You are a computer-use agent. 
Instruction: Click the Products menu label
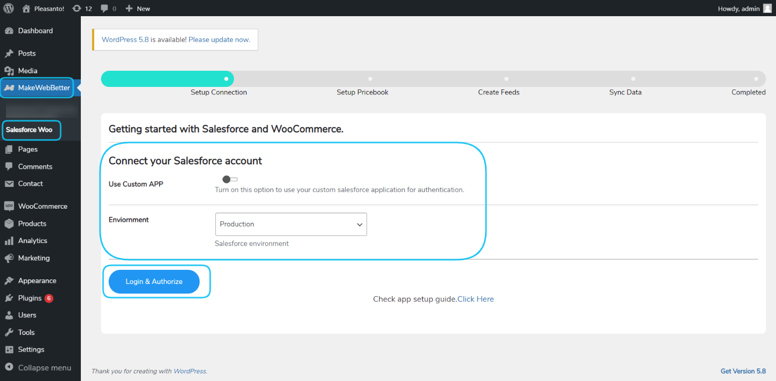click(32, 223)
